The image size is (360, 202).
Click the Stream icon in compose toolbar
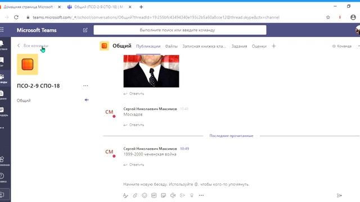(x=182, y=195)
